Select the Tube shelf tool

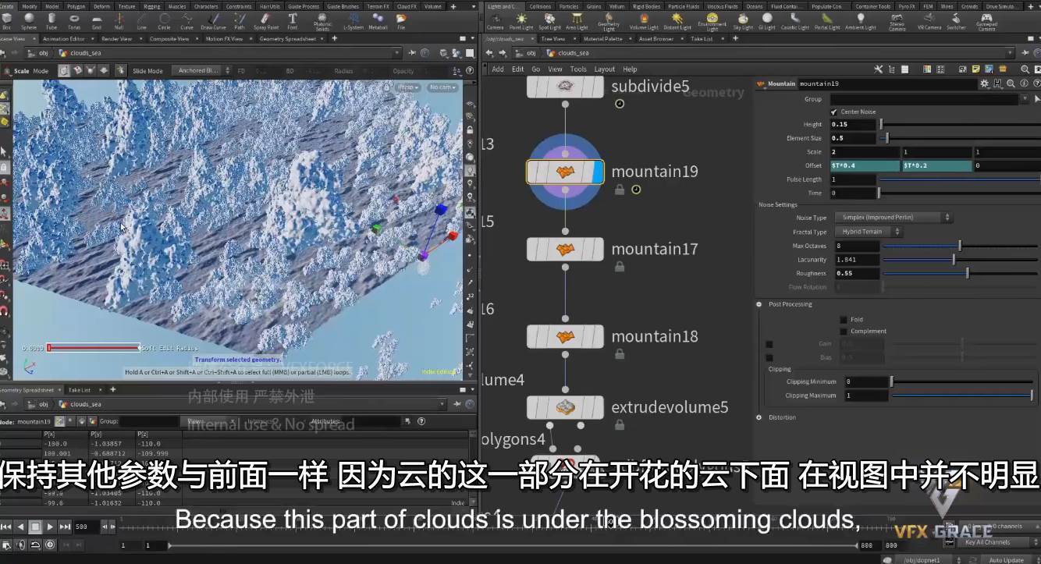coord(52,20)
